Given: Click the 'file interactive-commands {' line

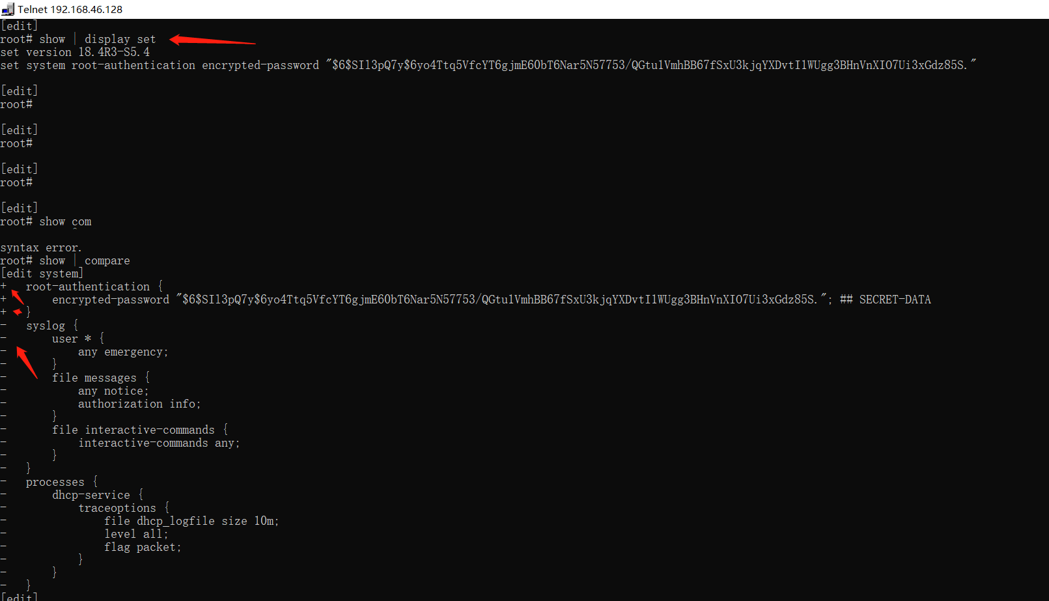Looking at the screenshot, I should (x=140, y=430).
